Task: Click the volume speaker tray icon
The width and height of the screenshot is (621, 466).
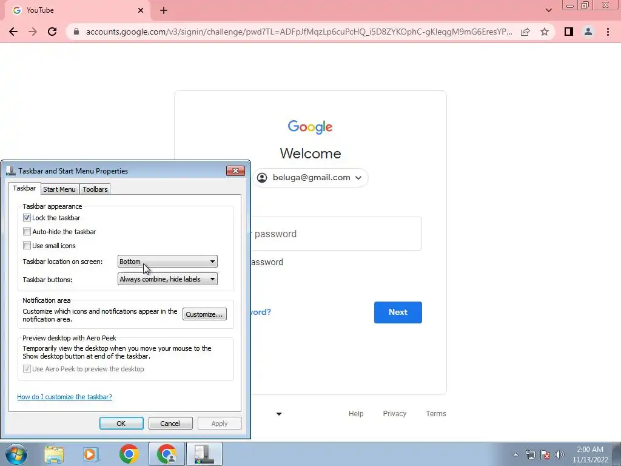Action: point(560,454)
